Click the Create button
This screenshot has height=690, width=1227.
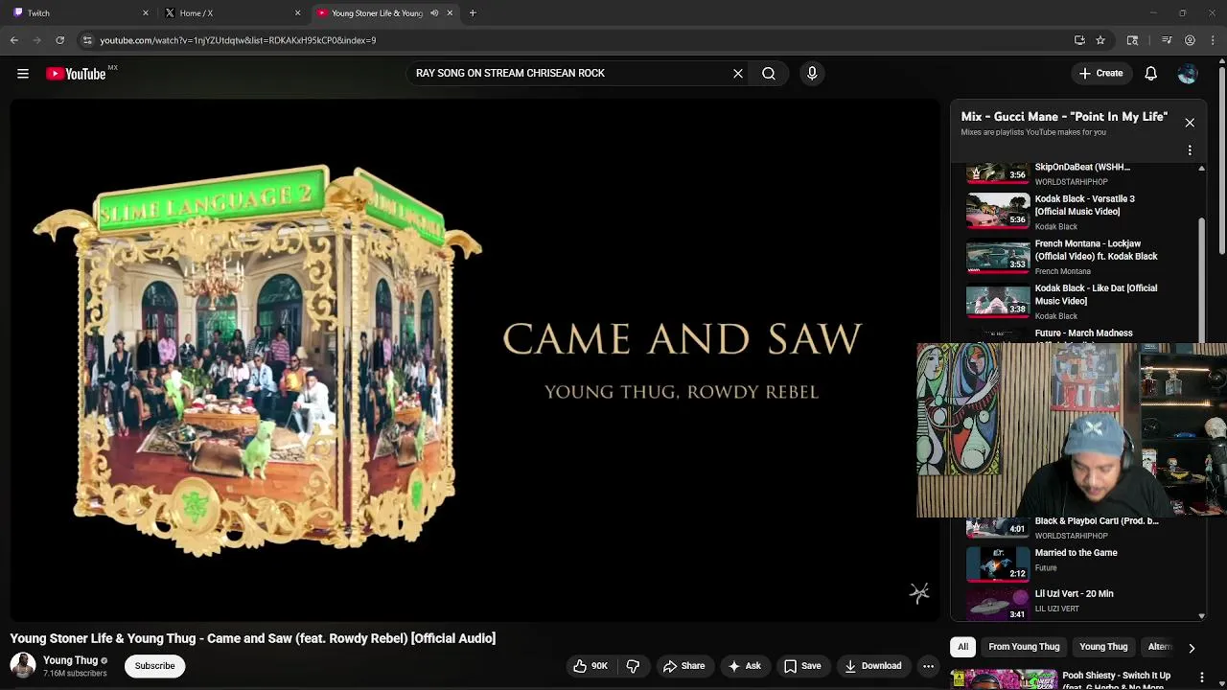pos(1100,74)
